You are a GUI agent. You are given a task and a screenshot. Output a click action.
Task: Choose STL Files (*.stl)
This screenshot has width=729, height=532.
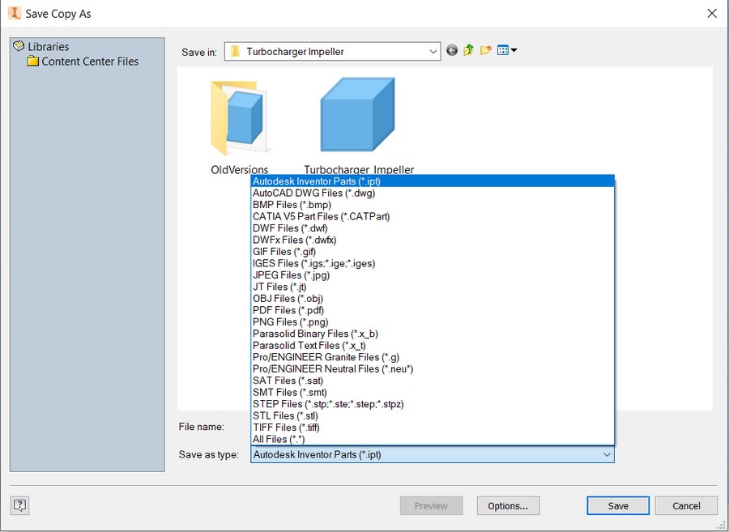[x=433, y=415]
